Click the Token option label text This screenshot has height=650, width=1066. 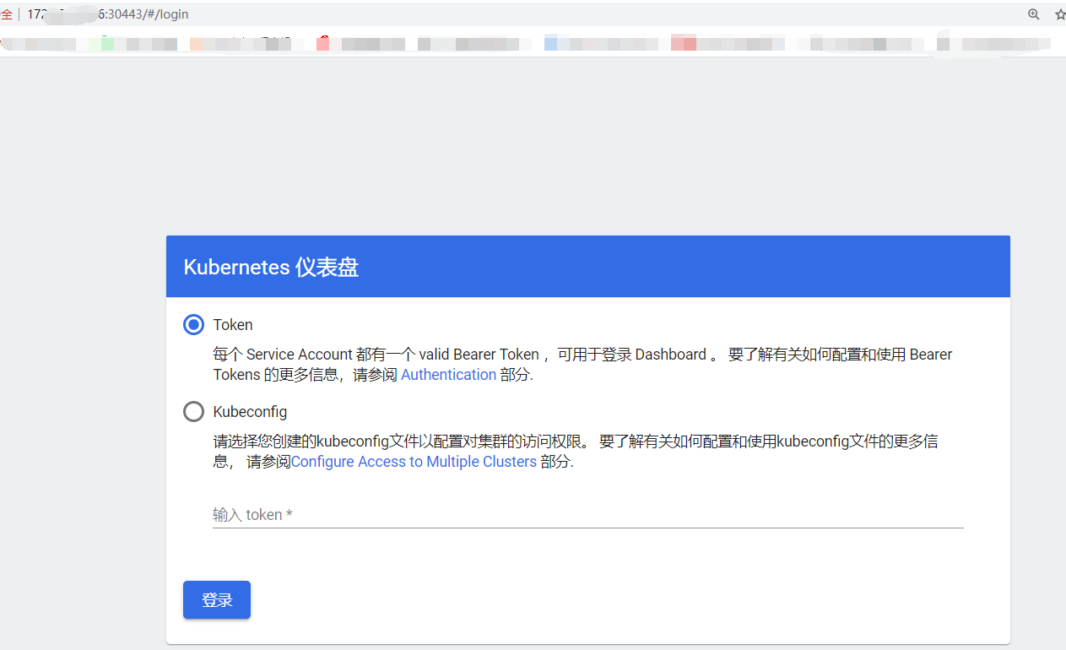pyautogui.click(x=232, y=324)
